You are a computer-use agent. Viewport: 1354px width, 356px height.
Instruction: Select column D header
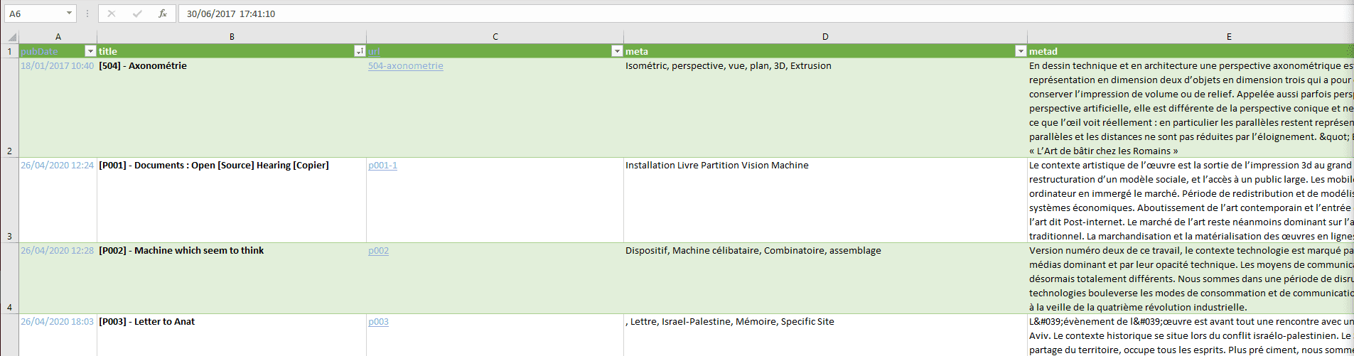(x=825, y=37)
